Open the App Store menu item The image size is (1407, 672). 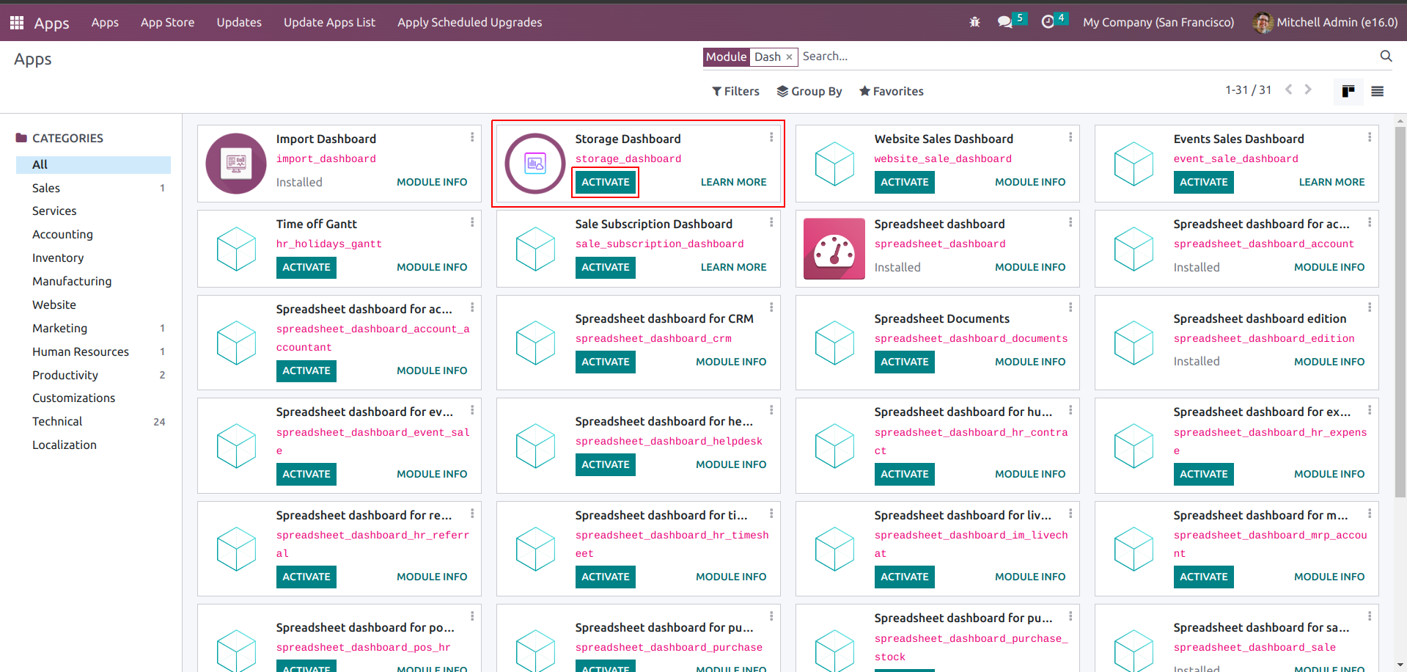pyautogui.click(x=167, y=23)
